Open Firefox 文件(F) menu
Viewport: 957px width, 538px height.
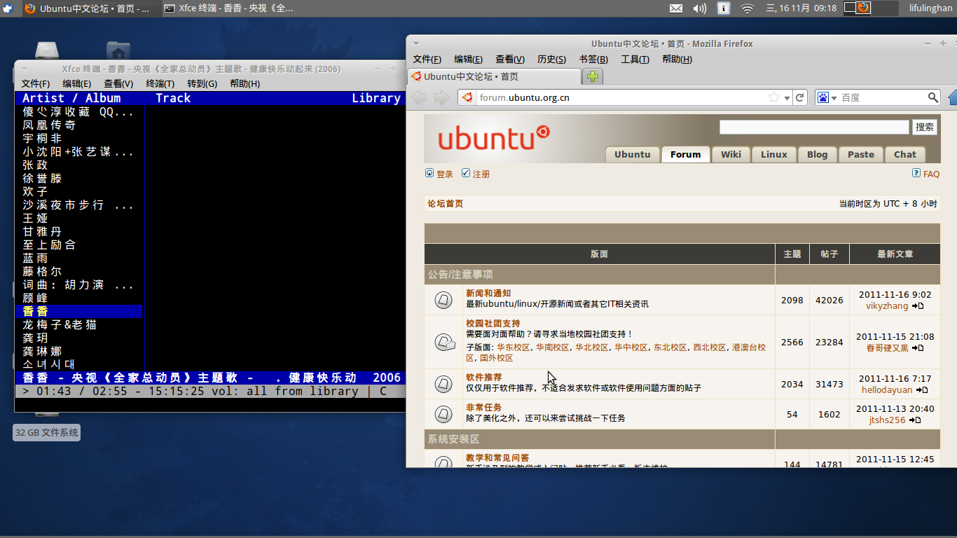[427, 60]
